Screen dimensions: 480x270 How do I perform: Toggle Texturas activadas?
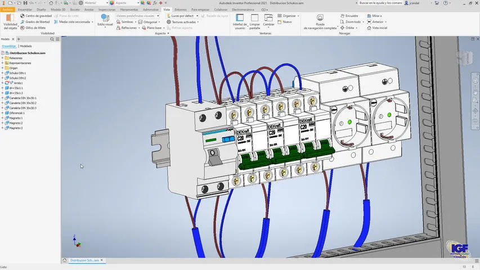181,22
